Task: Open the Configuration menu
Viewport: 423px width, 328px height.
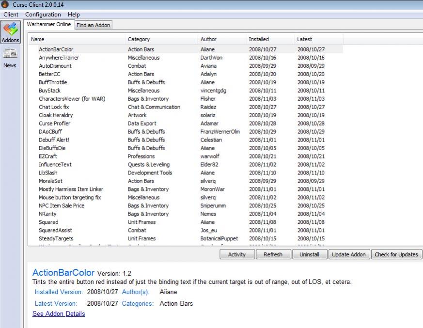Action: point(43,15)
